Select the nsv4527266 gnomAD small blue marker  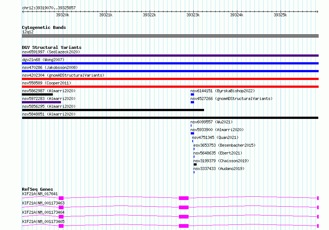tap(192, 102)
